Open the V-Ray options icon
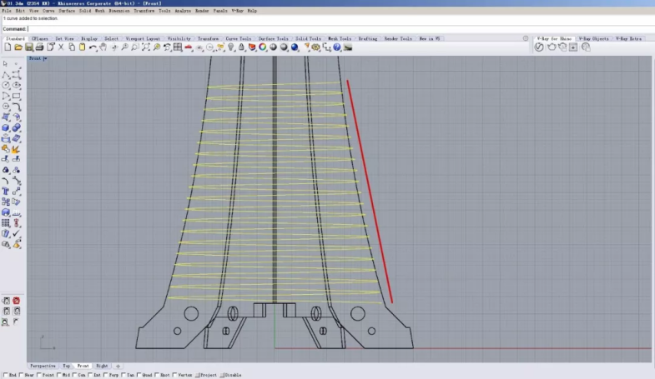The image size is (655, 379). [x=539, y=47]
